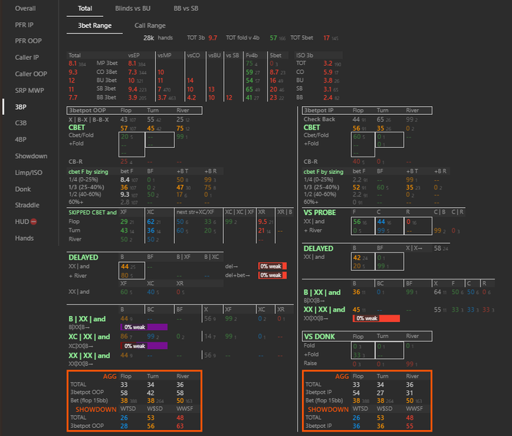Show the Showdown section

pos(31,156)
